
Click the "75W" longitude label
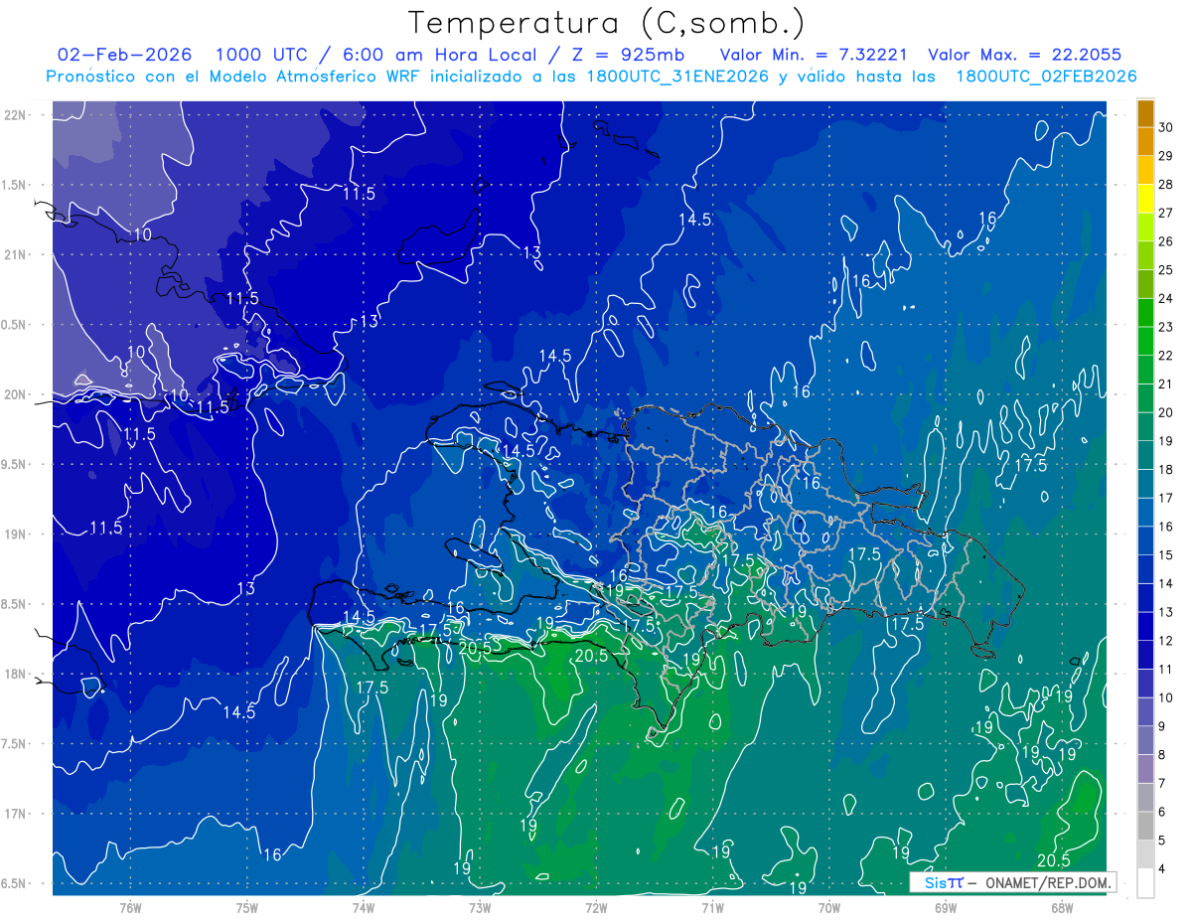(247, 908)
